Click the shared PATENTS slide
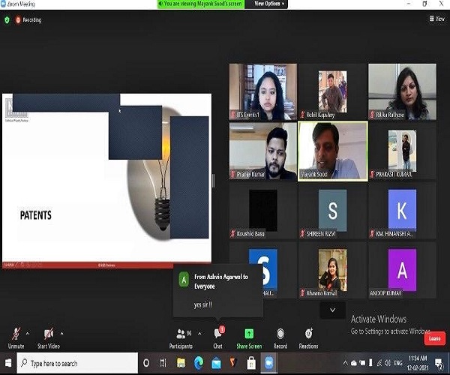450x375 pixels. click(106, 181)
